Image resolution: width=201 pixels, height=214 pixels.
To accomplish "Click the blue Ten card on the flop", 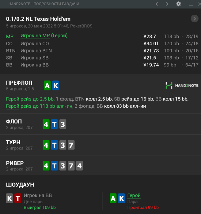I will [54, 124].
